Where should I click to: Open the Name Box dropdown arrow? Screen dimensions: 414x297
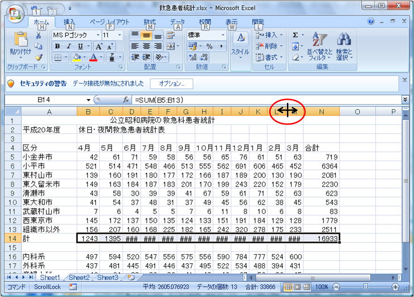(x=89, y=100)
